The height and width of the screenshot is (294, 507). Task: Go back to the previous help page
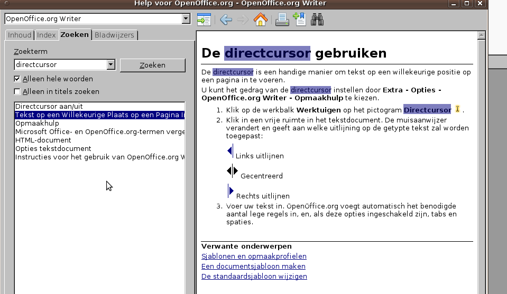226,20
